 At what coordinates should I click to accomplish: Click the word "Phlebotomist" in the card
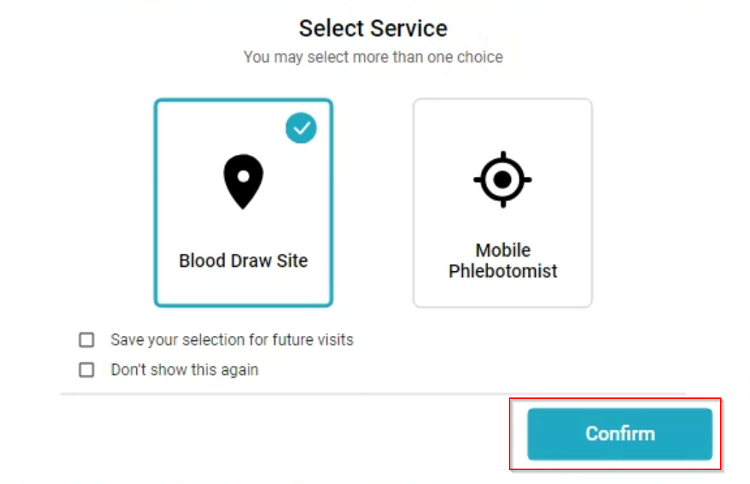click(503, 271)
